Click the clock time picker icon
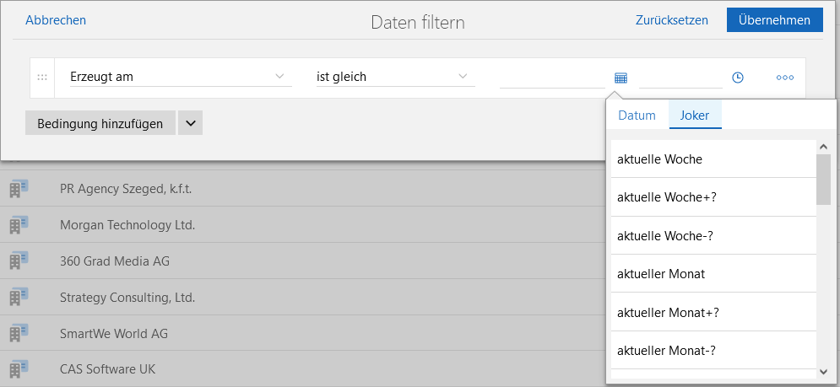Screen dimensions: 840x387 tap(737, 78)
